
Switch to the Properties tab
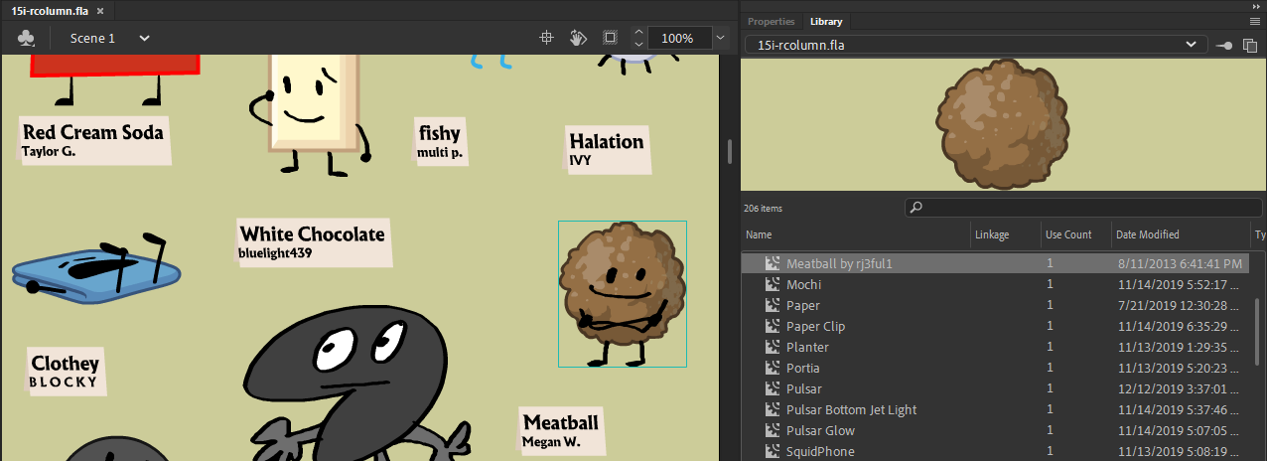771,21
